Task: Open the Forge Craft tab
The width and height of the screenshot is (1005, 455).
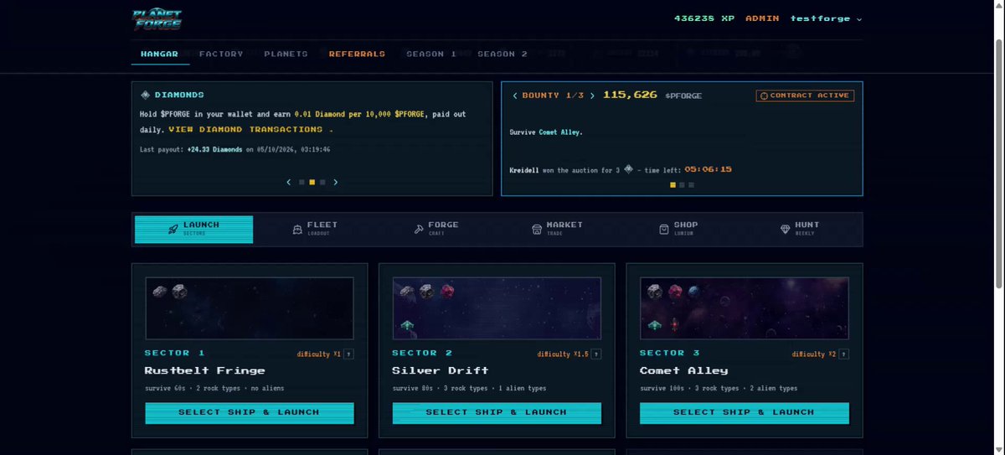Action: pyautogui.click(x=436, y=229)
